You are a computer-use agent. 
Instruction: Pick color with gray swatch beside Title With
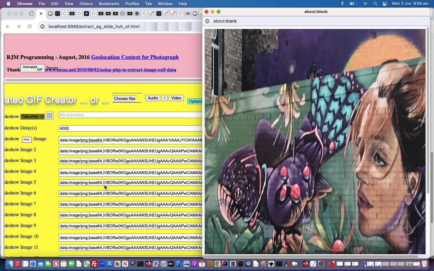click(50, 116)
